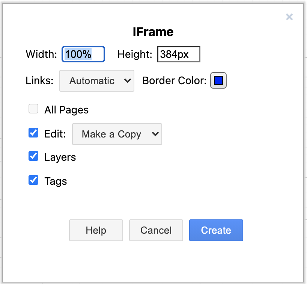Click the Width label text
This screenshot has width=307, height=284.
[41, 54]
